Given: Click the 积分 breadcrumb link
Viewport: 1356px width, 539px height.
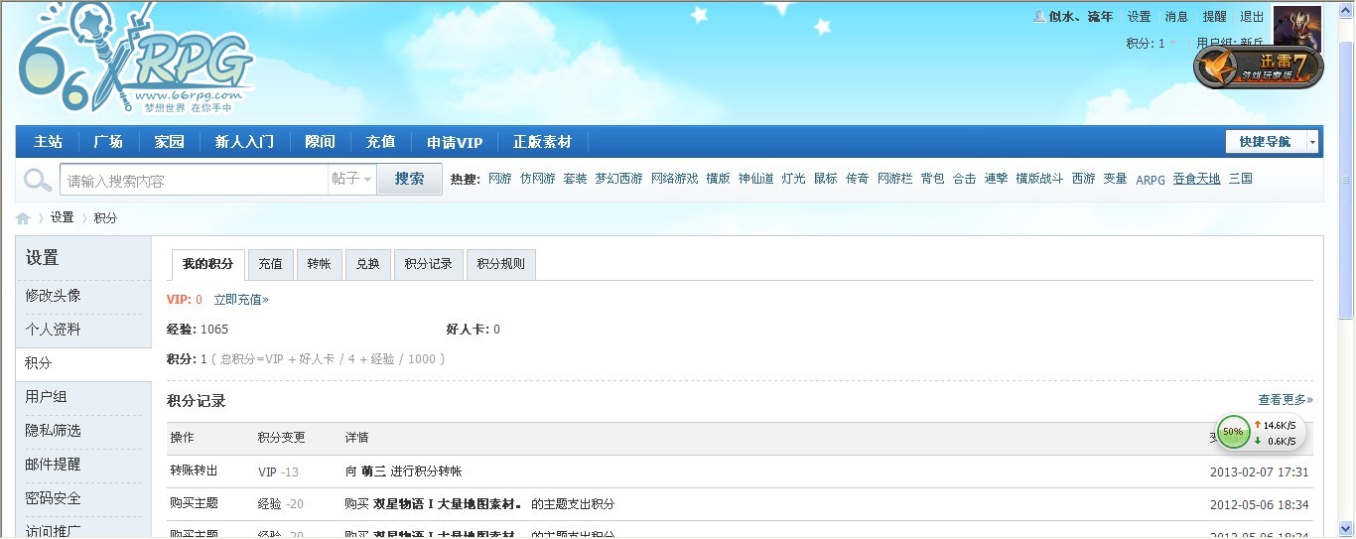Looking at the screenshot, I should [x=105, y=218].
